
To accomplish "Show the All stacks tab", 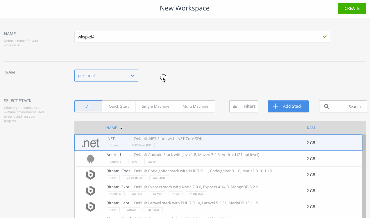I will 88,107.
